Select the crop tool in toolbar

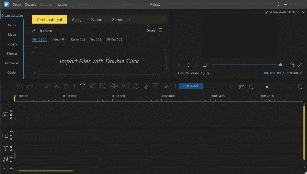coord(92,86)
